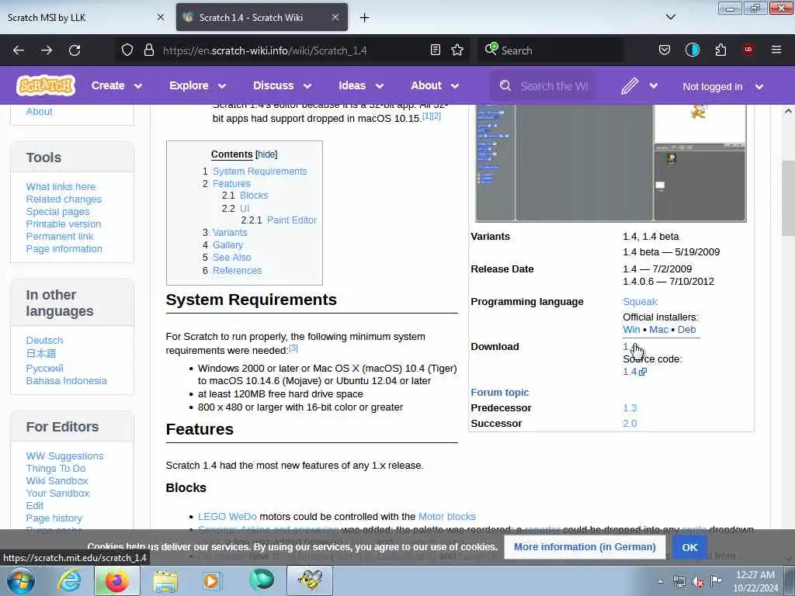
Task: Close the Scratch 1.4 - Scratch Wiki tab
Action: [x=335, y=17]
